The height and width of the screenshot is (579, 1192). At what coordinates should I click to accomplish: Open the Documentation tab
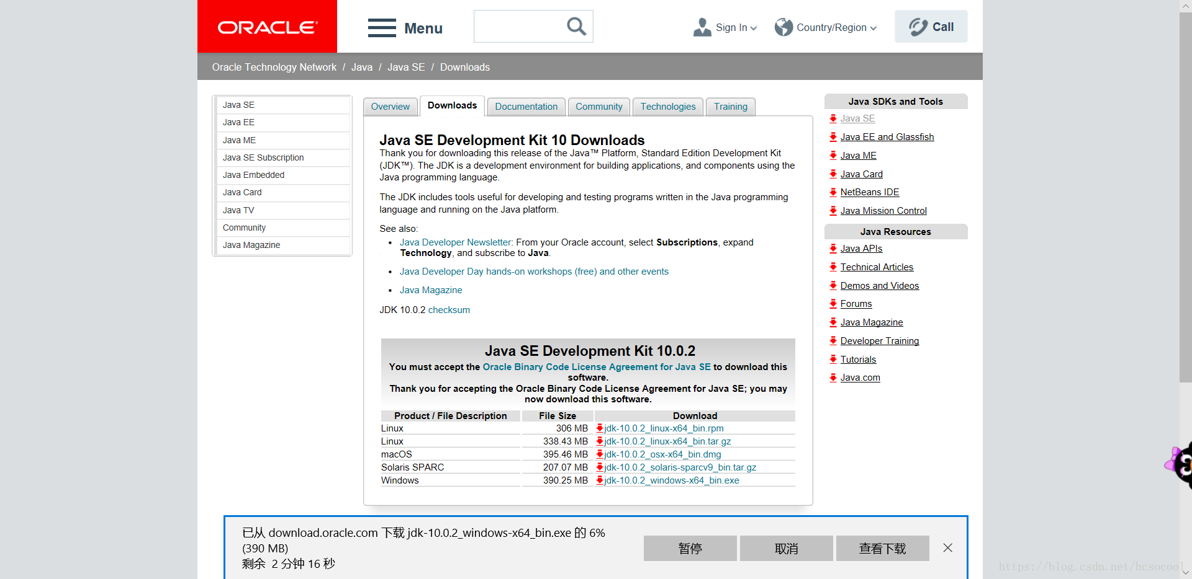coord(526,107)
